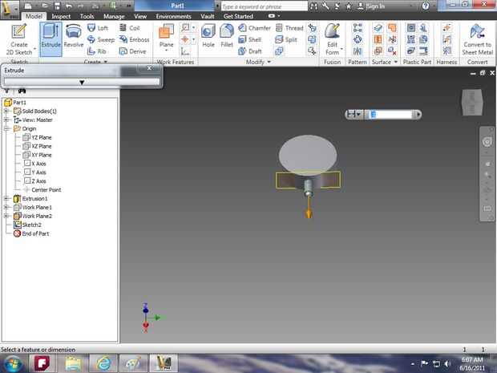This screenshot has width=497, height=373.
Task: Switch to the Tools tab
Action: click(x=87, y=16)
